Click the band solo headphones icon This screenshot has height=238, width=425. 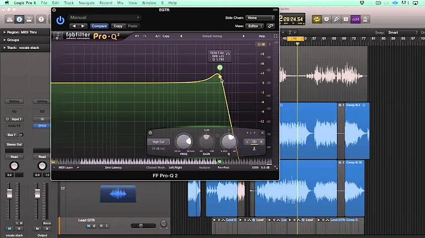click(228, 54)
